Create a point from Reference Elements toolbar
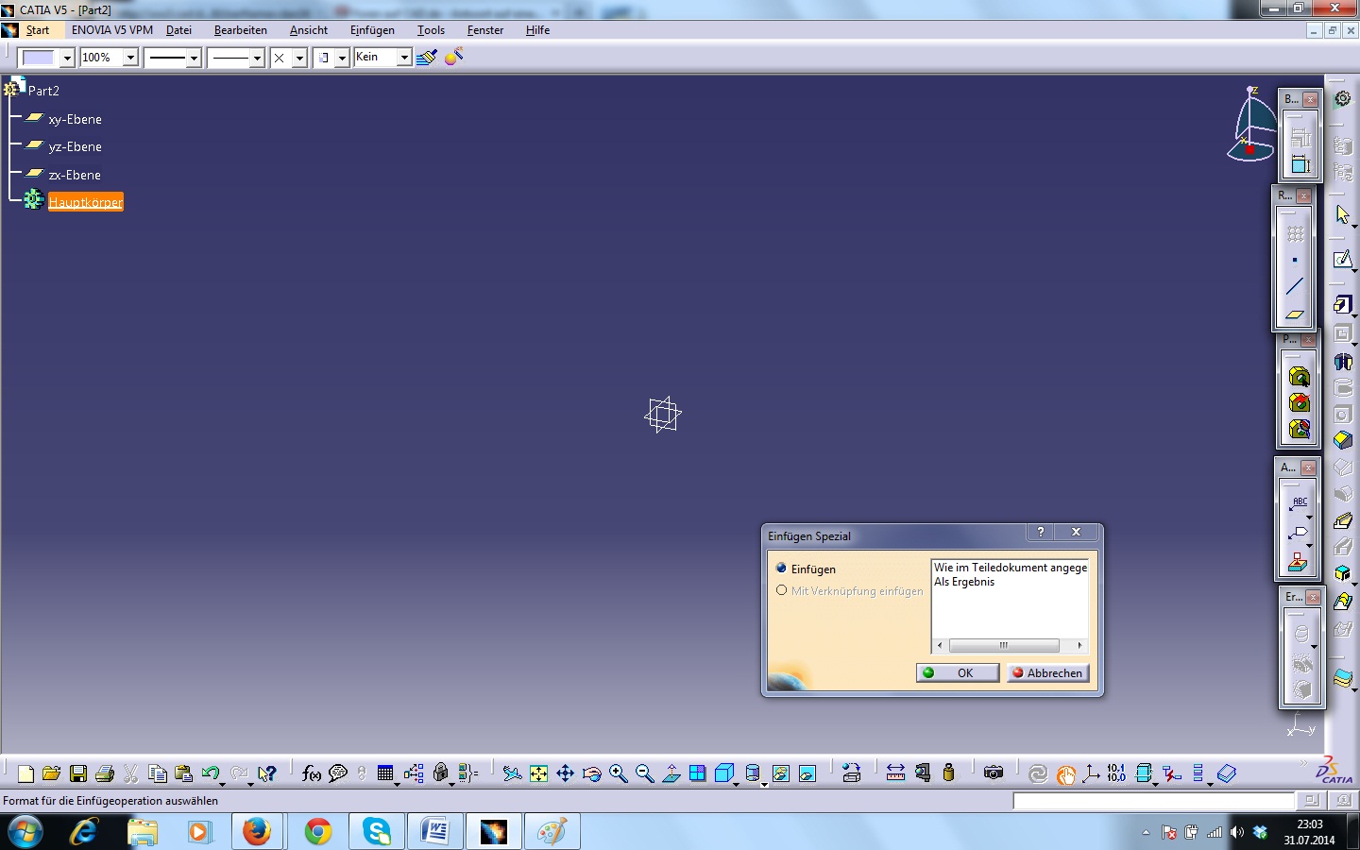Screen dimensions: 1360x850 coord(1295,260)
